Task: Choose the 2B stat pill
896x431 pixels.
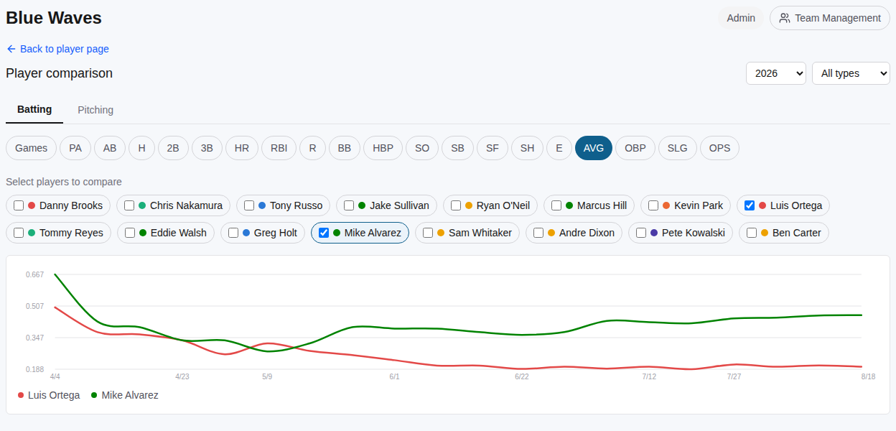Action: pyautogui.click(x=173, y=148)
